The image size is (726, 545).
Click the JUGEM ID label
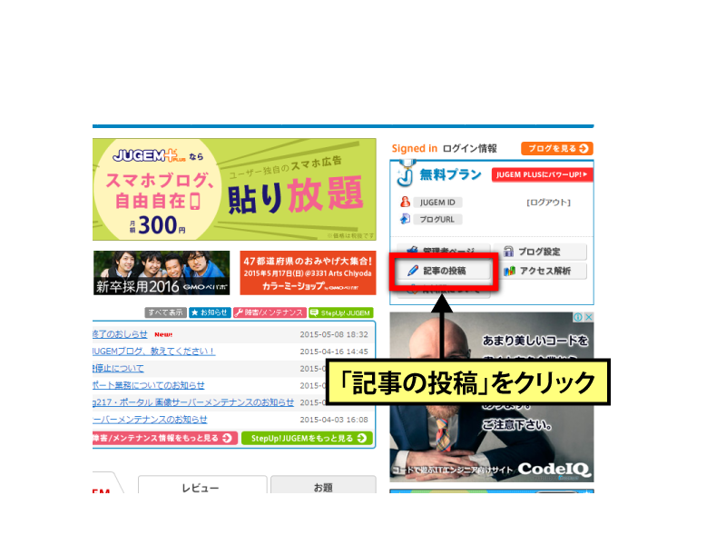coord(437,203)
